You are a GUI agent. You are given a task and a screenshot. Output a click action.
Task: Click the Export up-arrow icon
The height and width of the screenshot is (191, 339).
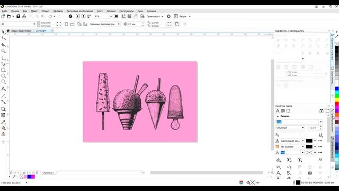[84, 16]
